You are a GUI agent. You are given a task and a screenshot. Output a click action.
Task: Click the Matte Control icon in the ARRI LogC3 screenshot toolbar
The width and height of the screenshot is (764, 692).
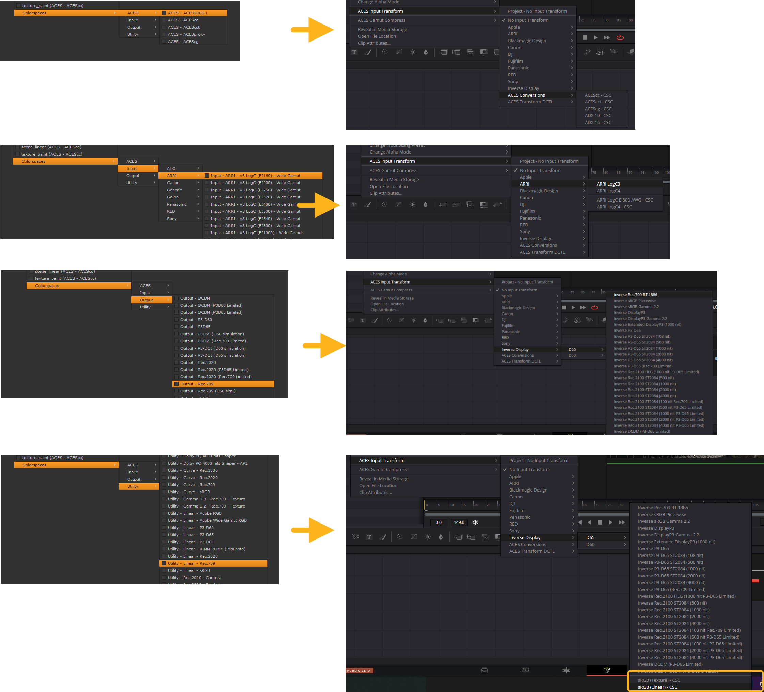tap(483, 204)
